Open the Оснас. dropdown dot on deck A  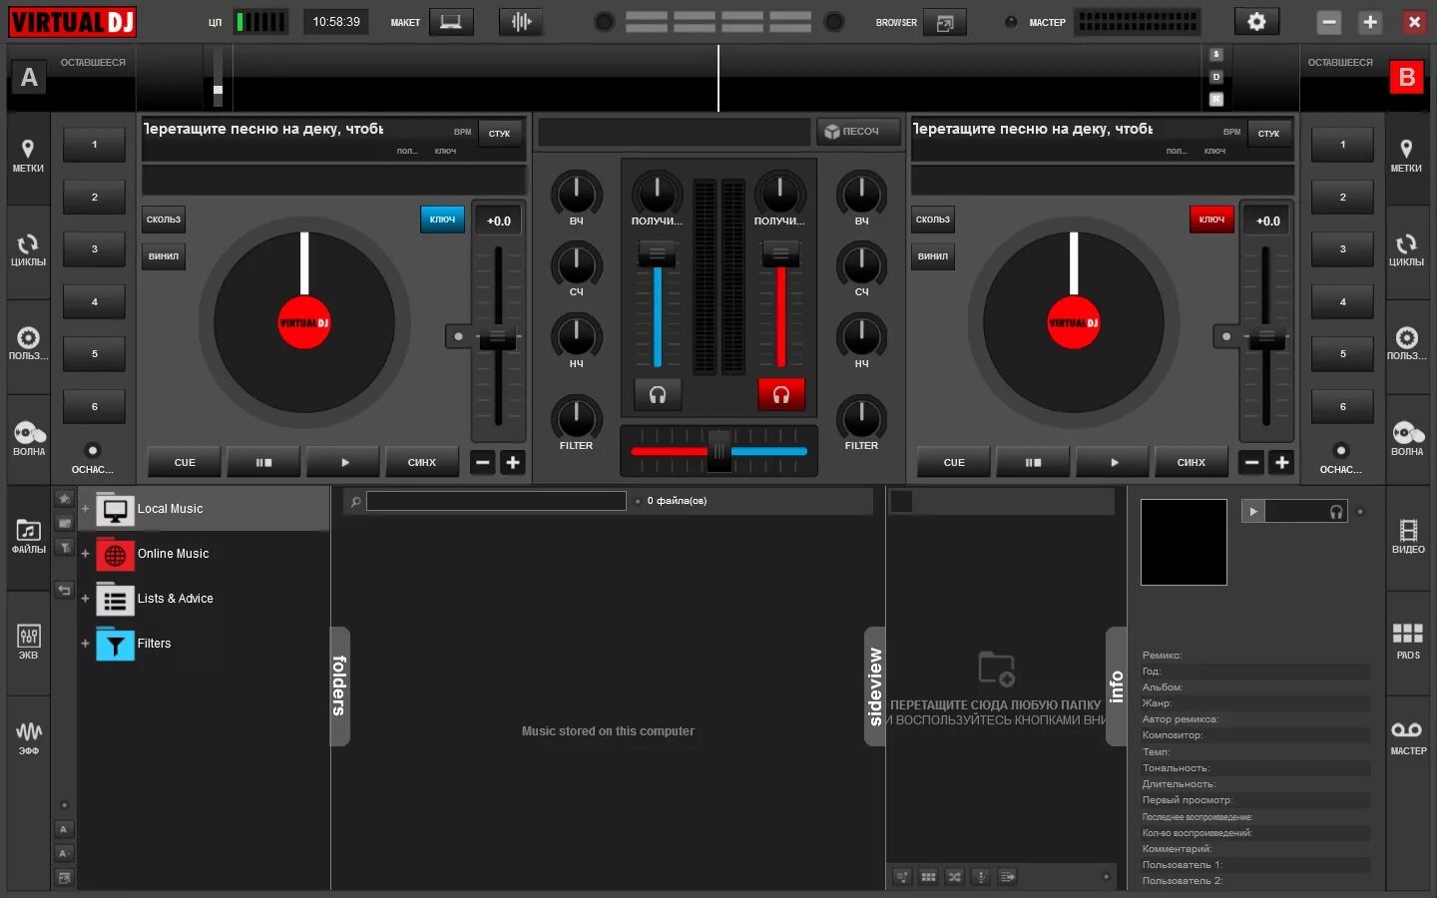92,450
